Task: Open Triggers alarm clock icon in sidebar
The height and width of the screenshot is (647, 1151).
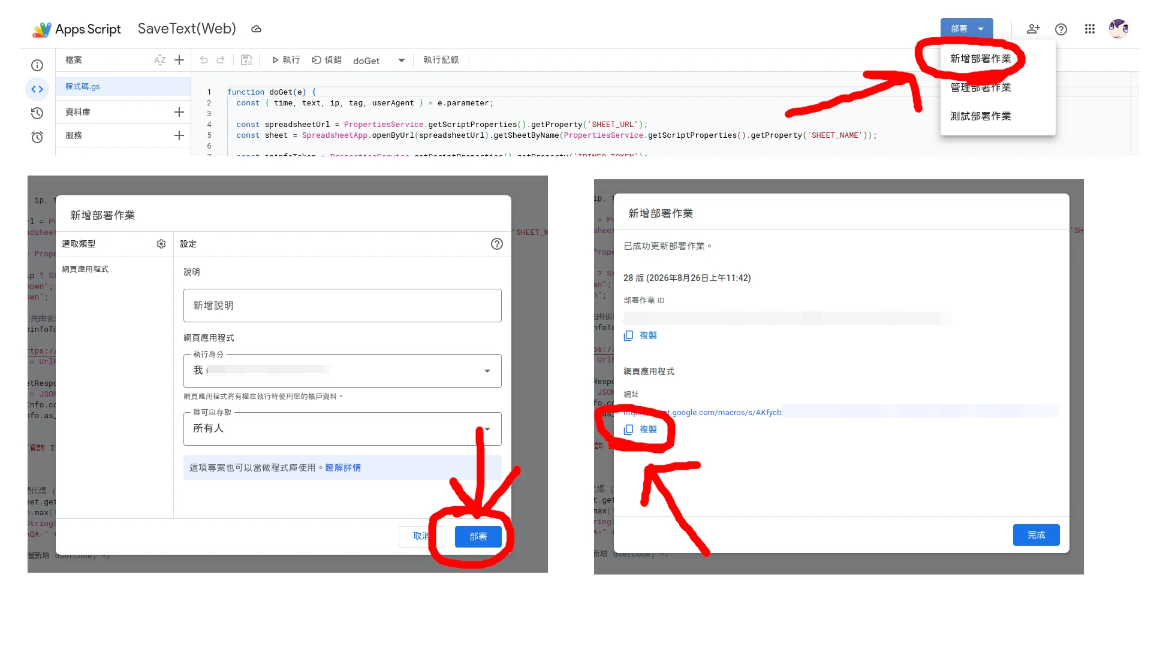Action: point(37,137)
